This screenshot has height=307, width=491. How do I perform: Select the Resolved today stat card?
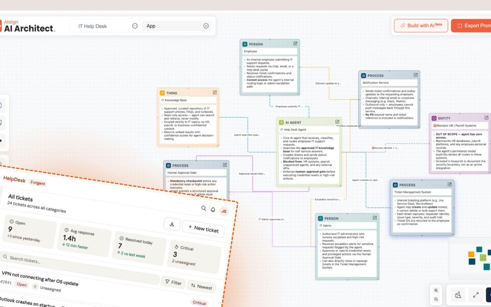click(139, 249)
